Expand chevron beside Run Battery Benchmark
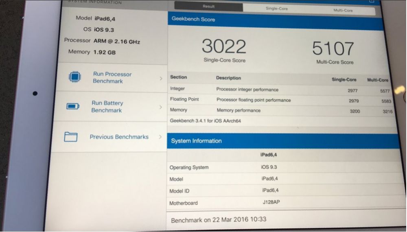This screenshot has height=232, width=407. pos(161,107)
